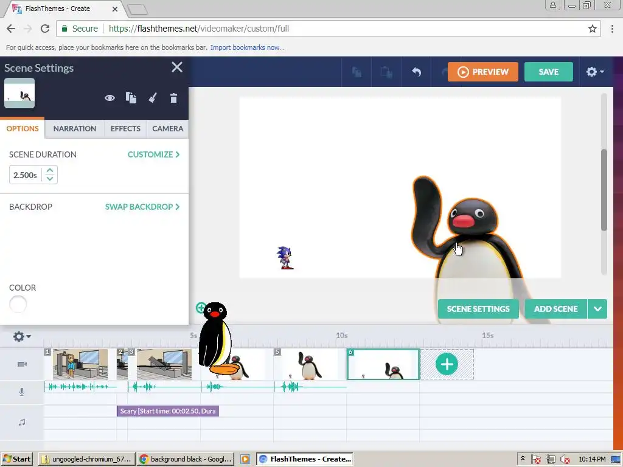
Task: Go back in browser
Action: [x=11, y=29]
